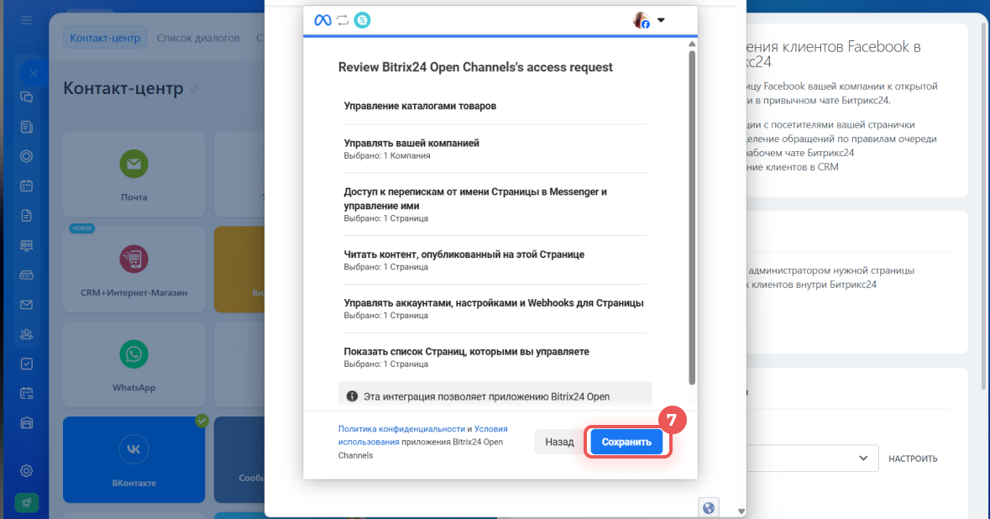This screenshot has width=990, height=519.
Task: Expand the account dropdown arrow beside avatar
Action: click(661, 20)
